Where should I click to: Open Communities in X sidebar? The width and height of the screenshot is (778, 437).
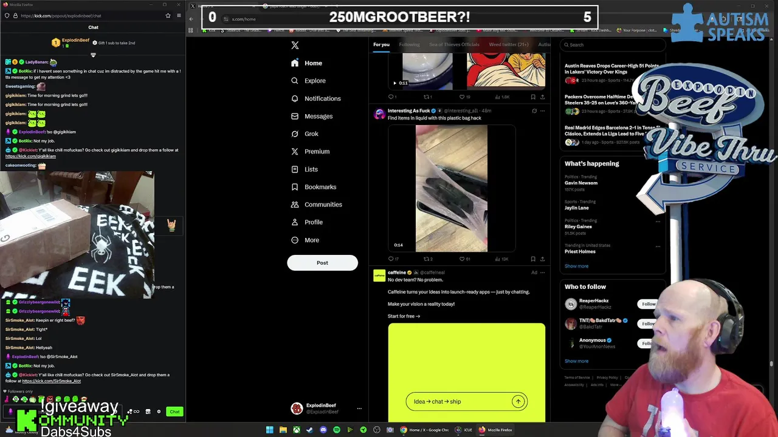point(316,205)
